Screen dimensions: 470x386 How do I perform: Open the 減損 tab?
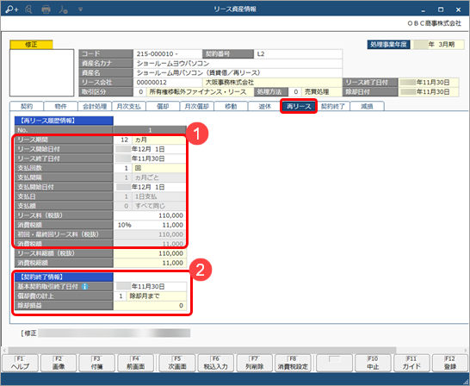(367, 106)
